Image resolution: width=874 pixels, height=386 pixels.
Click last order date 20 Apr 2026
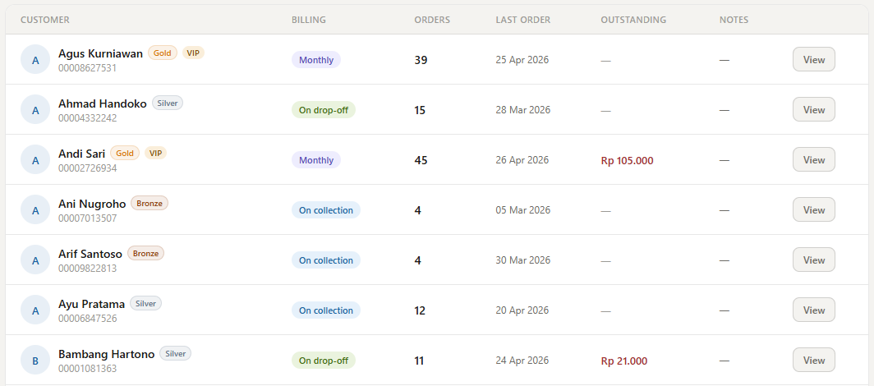pyautogui.click(x=522, y=310)
